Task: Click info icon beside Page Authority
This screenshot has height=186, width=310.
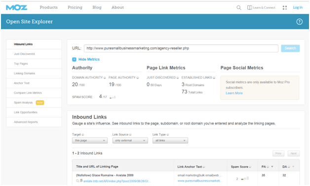Action: click(x=138, y=77)
